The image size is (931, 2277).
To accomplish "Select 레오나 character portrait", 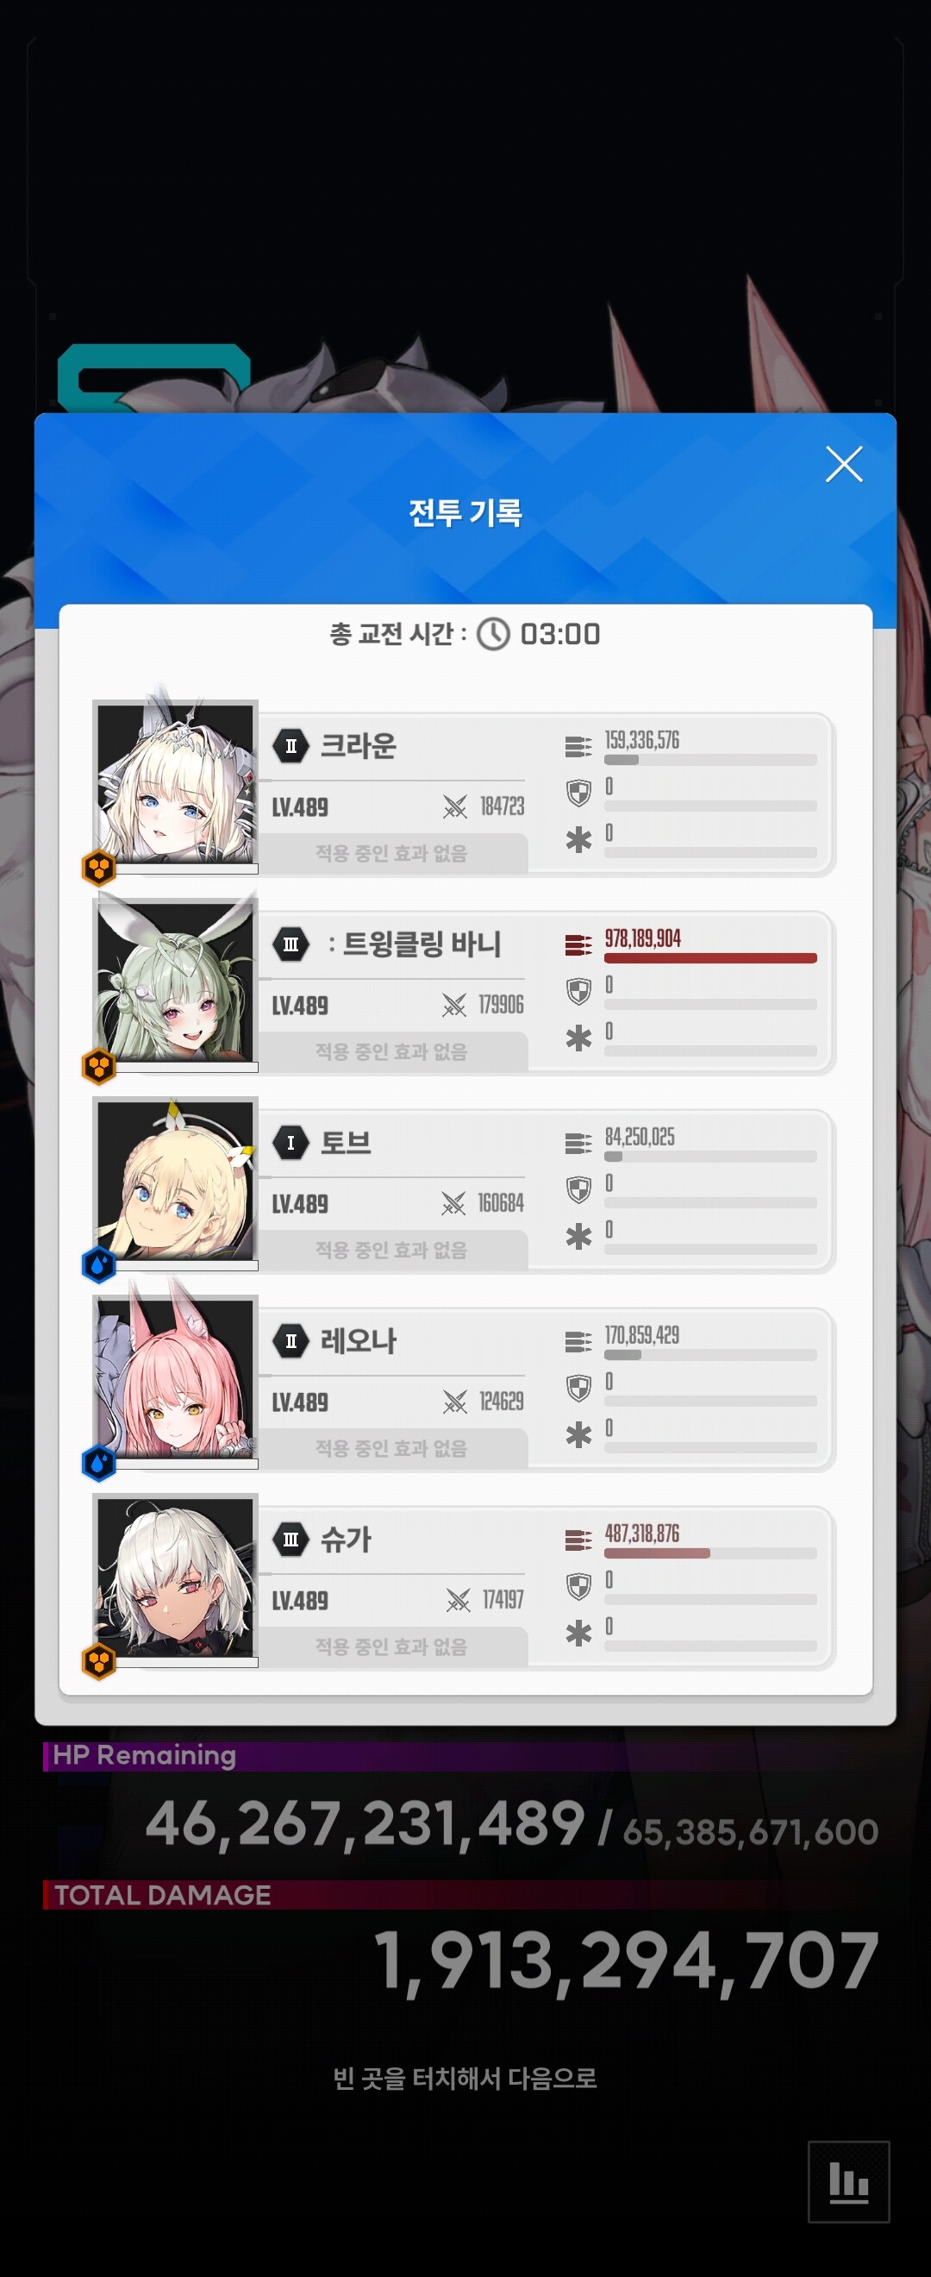I will click(176, 1377).
